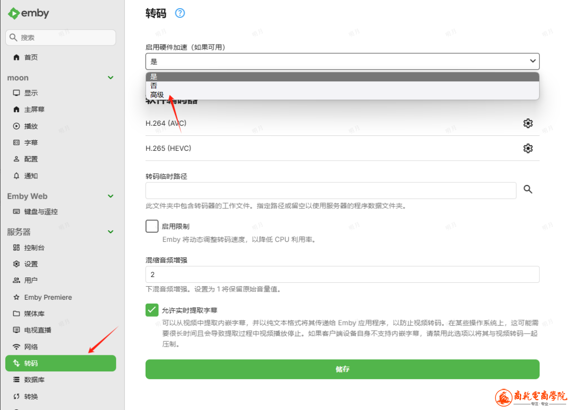This screenshot has width=570, height=410.
Task: Click the H.264 (AVC) encoder row text
Action: 166,123
